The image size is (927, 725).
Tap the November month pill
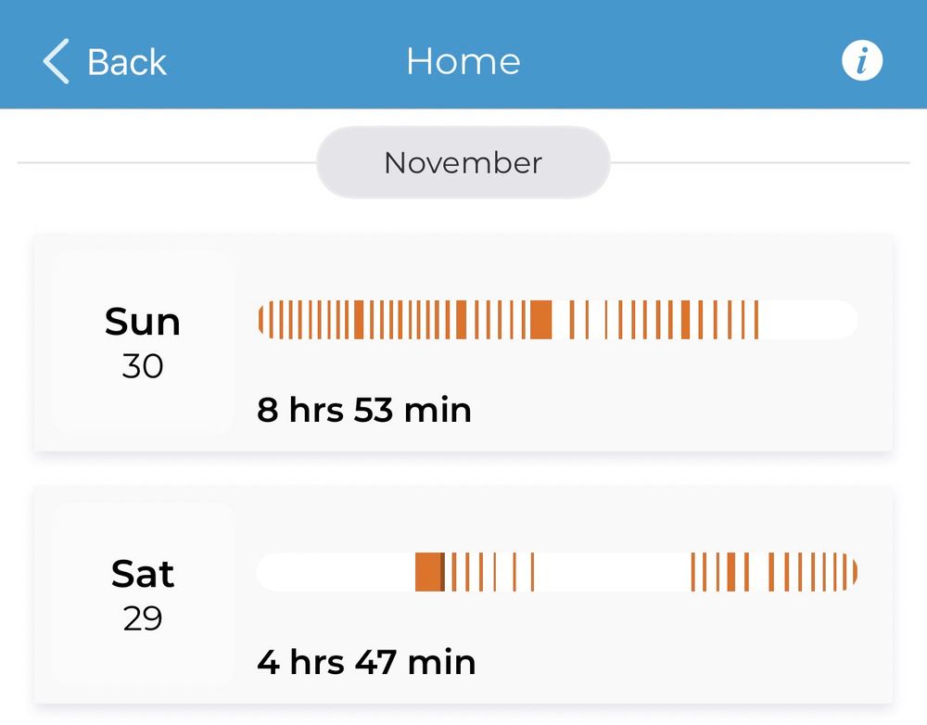click(463, 162)
